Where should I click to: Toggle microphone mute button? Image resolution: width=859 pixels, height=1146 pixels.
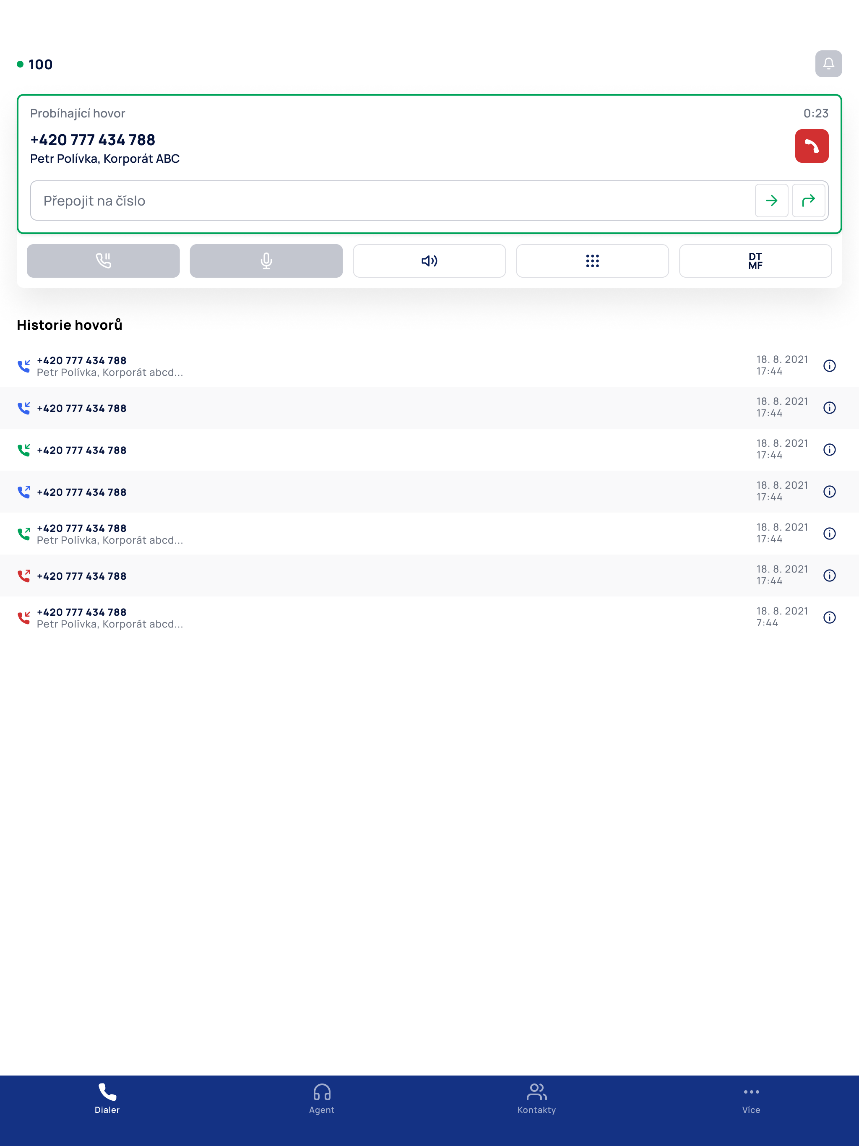tap(266, 260)
